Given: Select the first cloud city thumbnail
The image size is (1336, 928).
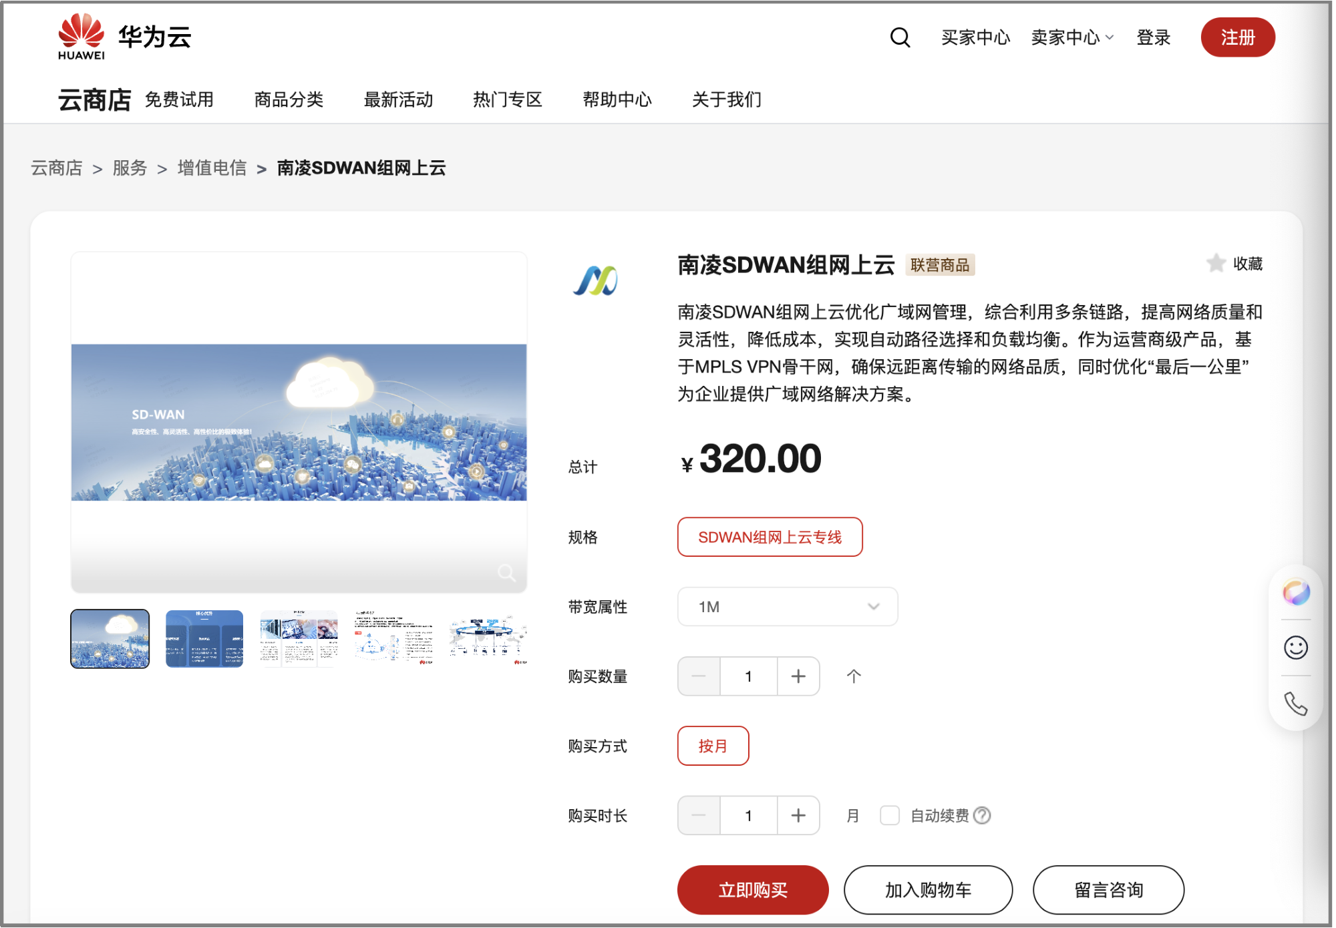Looking at the screenshot, I should 110,638.
